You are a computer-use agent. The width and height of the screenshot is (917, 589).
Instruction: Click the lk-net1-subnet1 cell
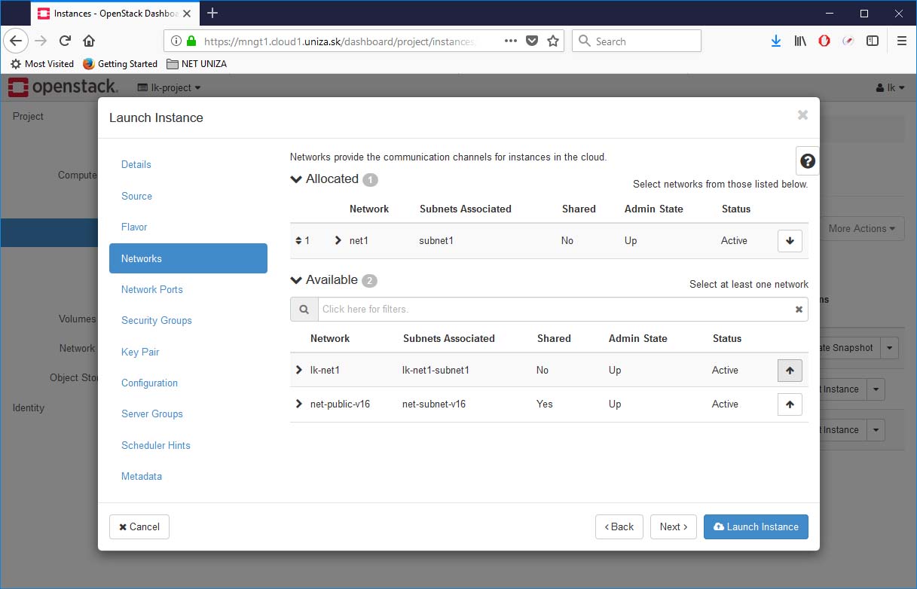click(436, 371)
